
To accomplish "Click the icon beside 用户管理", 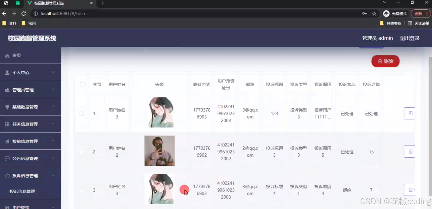I will tap(7, 207).
